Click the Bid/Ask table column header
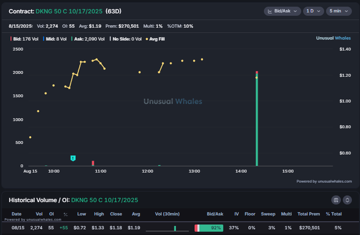Viewport: 360px width, 235px height. 215,214
